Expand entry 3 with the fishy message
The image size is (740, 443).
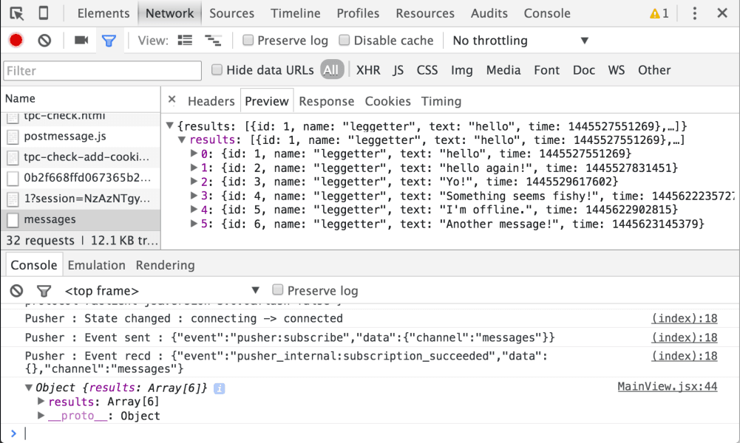click(x=192, y=196)
